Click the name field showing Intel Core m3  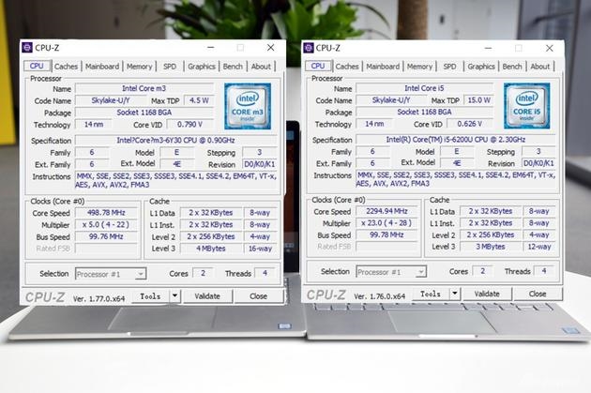click(144, 88)
